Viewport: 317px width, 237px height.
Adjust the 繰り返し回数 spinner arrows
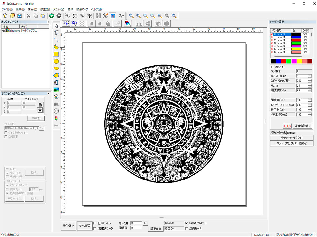(310, 76)
